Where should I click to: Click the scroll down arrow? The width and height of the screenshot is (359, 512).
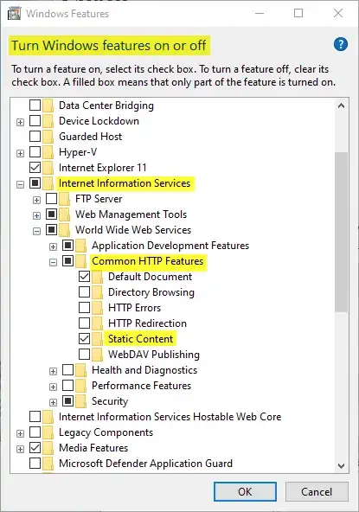[341, 466]
